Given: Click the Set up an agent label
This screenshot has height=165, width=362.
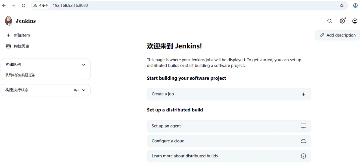Looking at the screenshot, I should [166, 126].
